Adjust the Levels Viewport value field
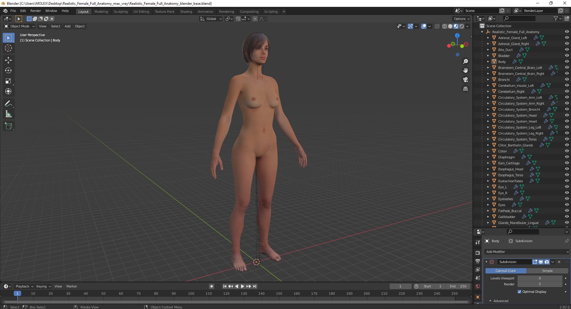Viewport: 571px width, 309px height. click(540, 278)
